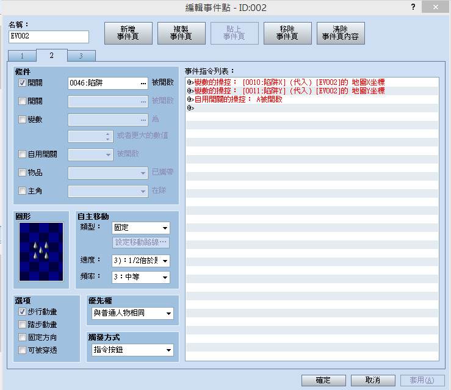Open the 速度 speed dropdown
The width and height of the screenshot is (451, 390).
(140, 261)
